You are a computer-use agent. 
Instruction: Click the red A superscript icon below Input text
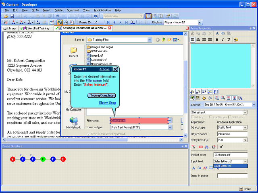point(205,168)
